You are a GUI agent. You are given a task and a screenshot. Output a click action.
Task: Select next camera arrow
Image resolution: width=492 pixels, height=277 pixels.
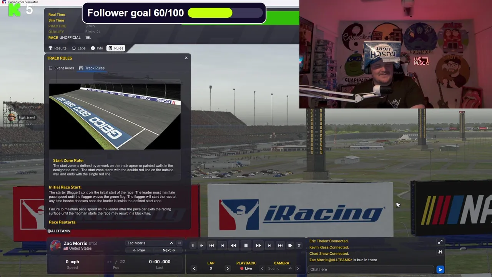click(x=298, y=269)
